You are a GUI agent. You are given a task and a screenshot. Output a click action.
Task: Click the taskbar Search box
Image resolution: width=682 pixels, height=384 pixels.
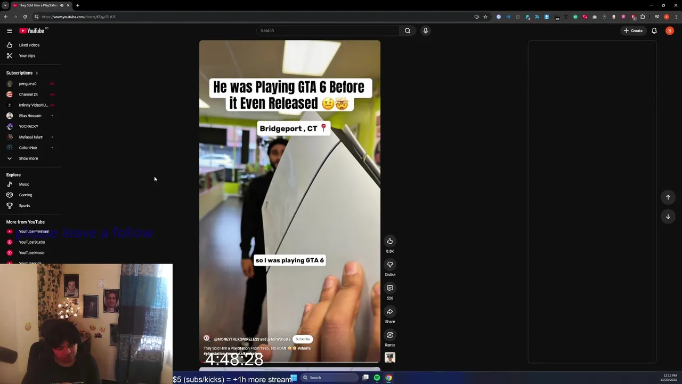tap(329, 378)
